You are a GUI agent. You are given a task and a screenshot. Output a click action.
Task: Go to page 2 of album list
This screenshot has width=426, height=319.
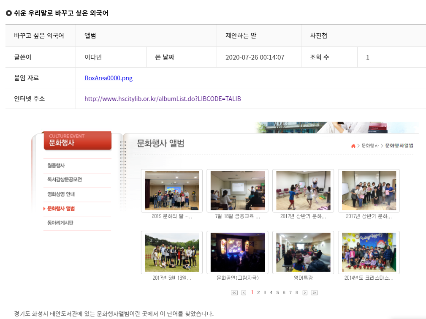(x=258, y=293)
